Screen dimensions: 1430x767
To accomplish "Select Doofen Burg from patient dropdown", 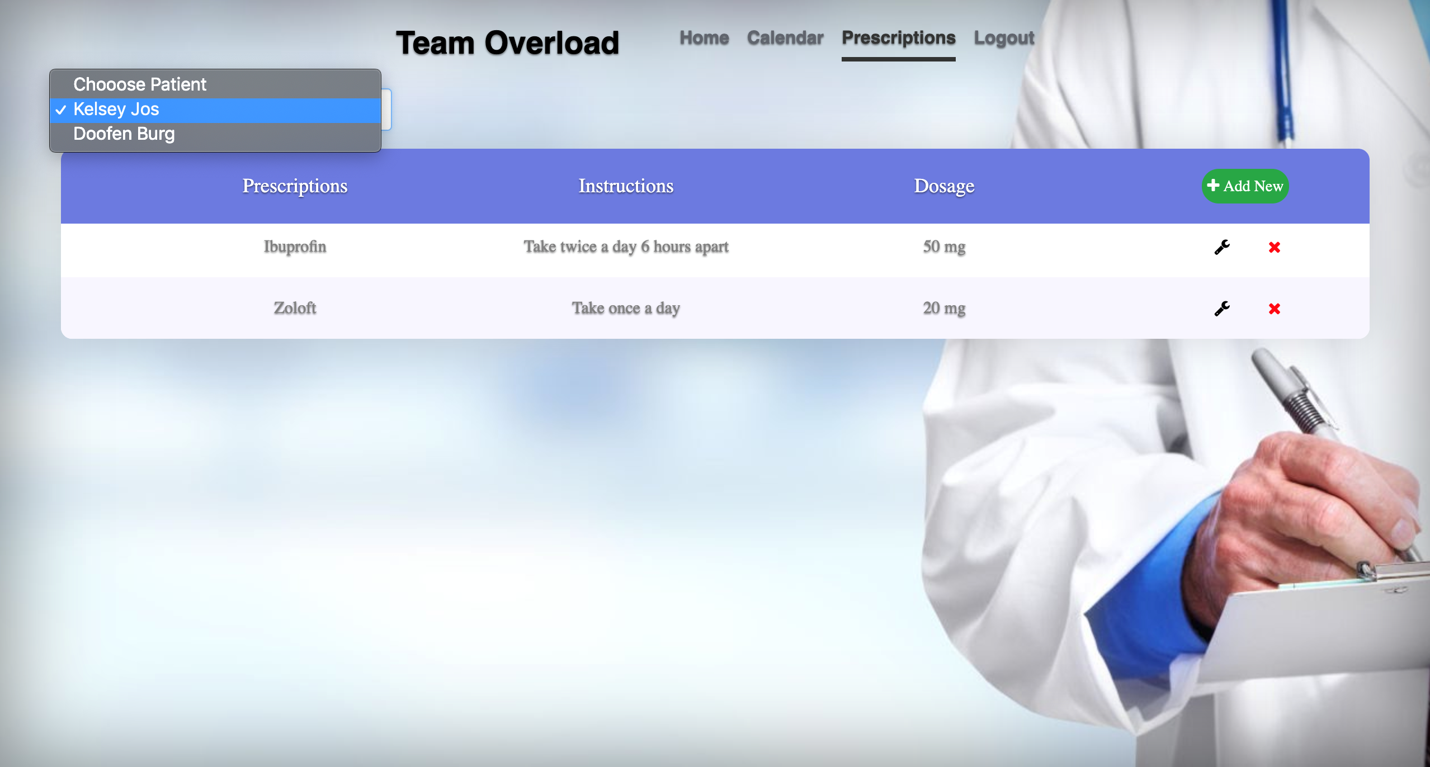I will click(124, 134).
